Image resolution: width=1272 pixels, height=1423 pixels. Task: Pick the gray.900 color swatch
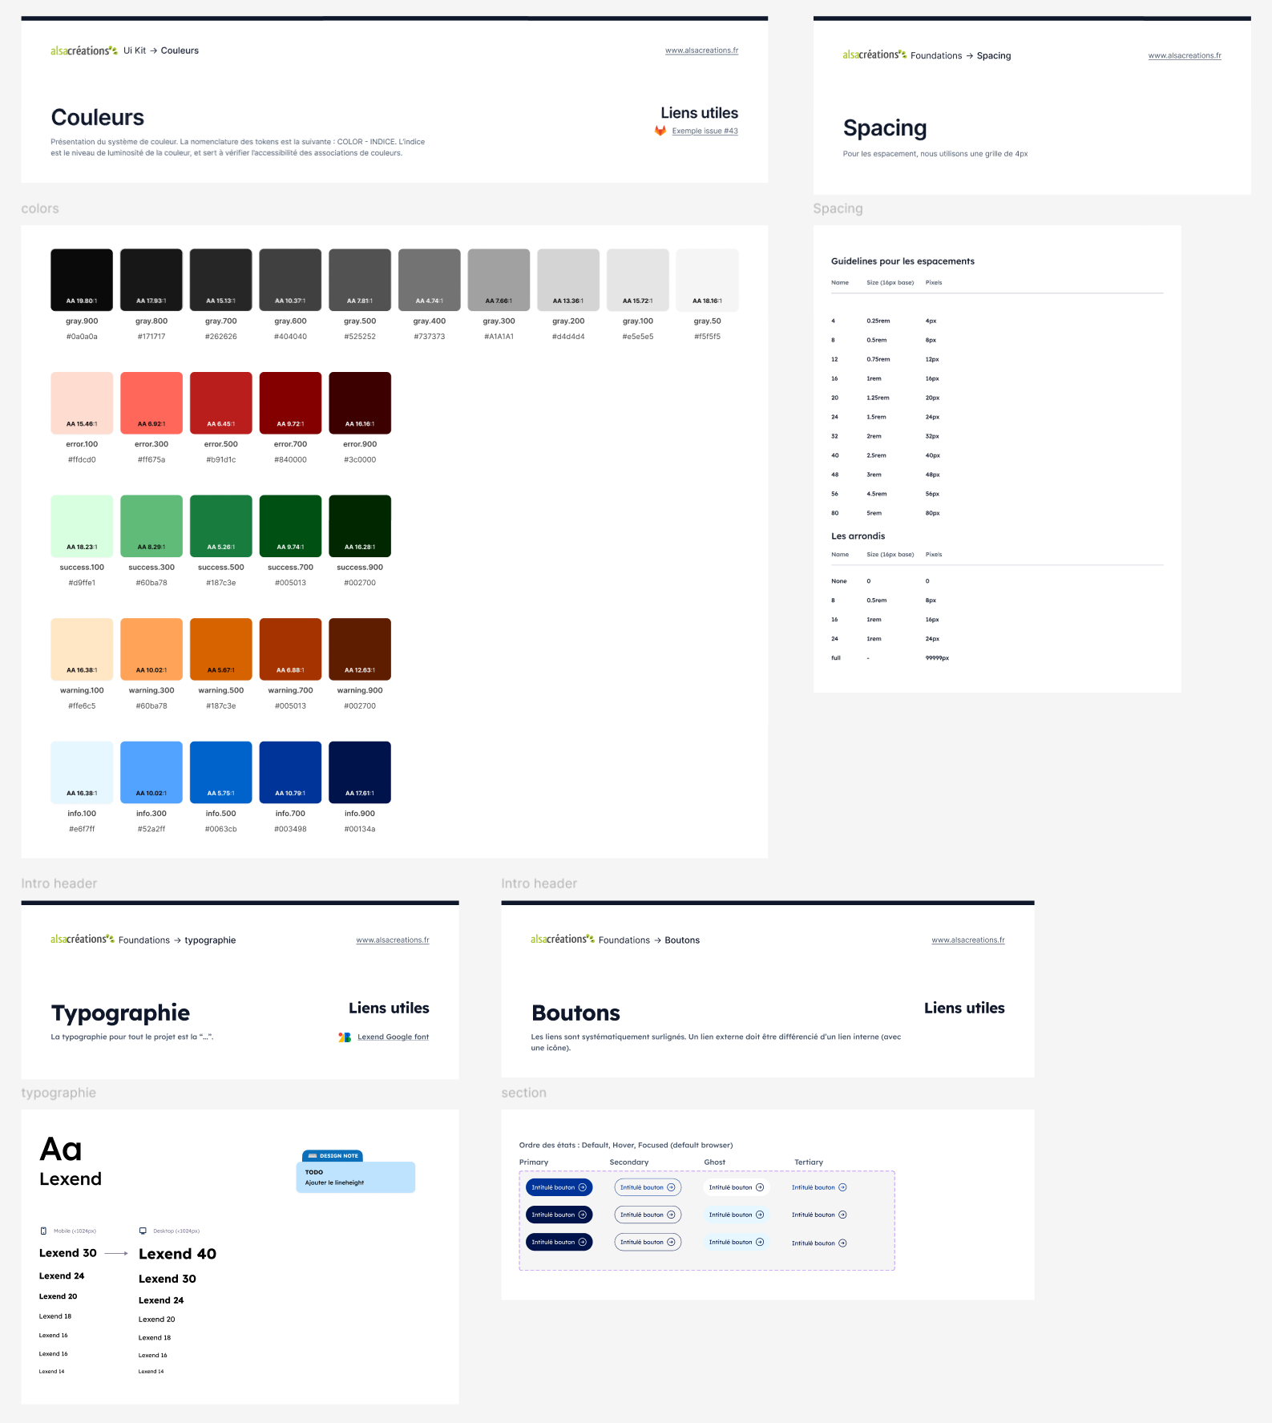[82, 280]
